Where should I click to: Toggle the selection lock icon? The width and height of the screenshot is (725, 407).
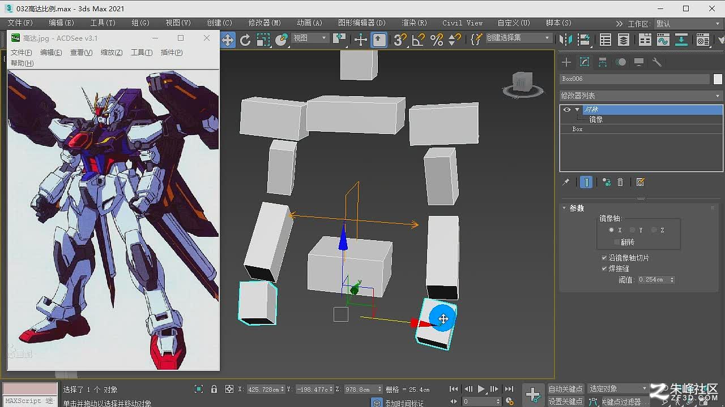214,389
